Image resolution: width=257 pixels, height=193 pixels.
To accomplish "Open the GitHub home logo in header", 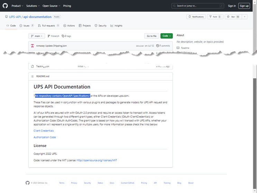I will click(5, 6).
